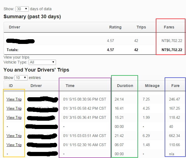
Task: Open the Show entries count dropdown
Action: point(21,78)
